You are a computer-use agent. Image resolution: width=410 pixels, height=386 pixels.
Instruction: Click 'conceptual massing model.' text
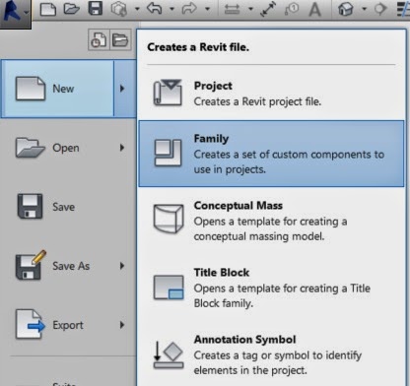[259, 236]
